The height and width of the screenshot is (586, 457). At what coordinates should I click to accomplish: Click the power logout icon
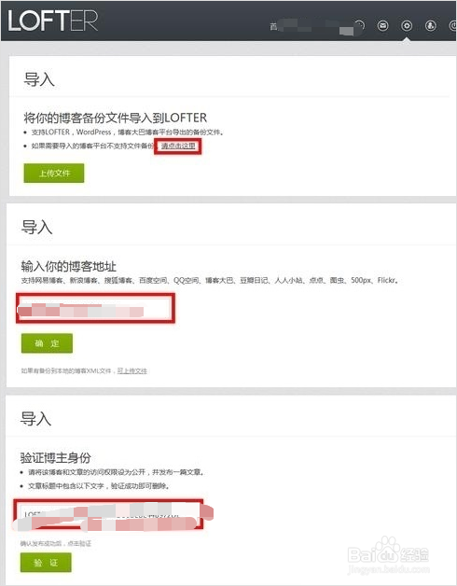pyautogui.click(x=452, y=25)
